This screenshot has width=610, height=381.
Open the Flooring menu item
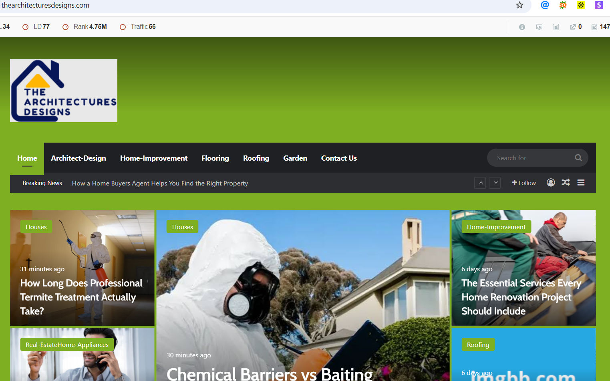[x=215, y=158]
